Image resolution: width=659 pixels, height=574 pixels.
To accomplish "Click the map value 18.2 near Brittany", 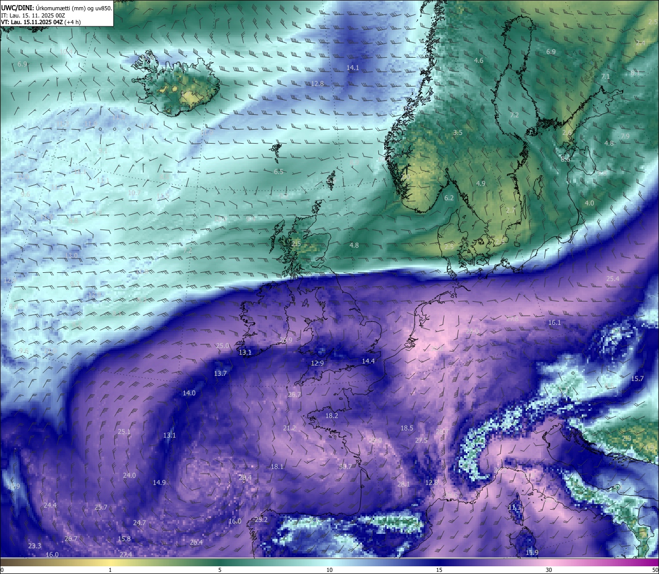I will pyautogui.click(x=332, y=416).
